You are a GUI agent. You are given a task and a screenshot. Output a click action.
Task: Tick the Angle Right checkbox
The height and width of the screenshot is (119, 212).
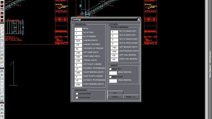110,77
